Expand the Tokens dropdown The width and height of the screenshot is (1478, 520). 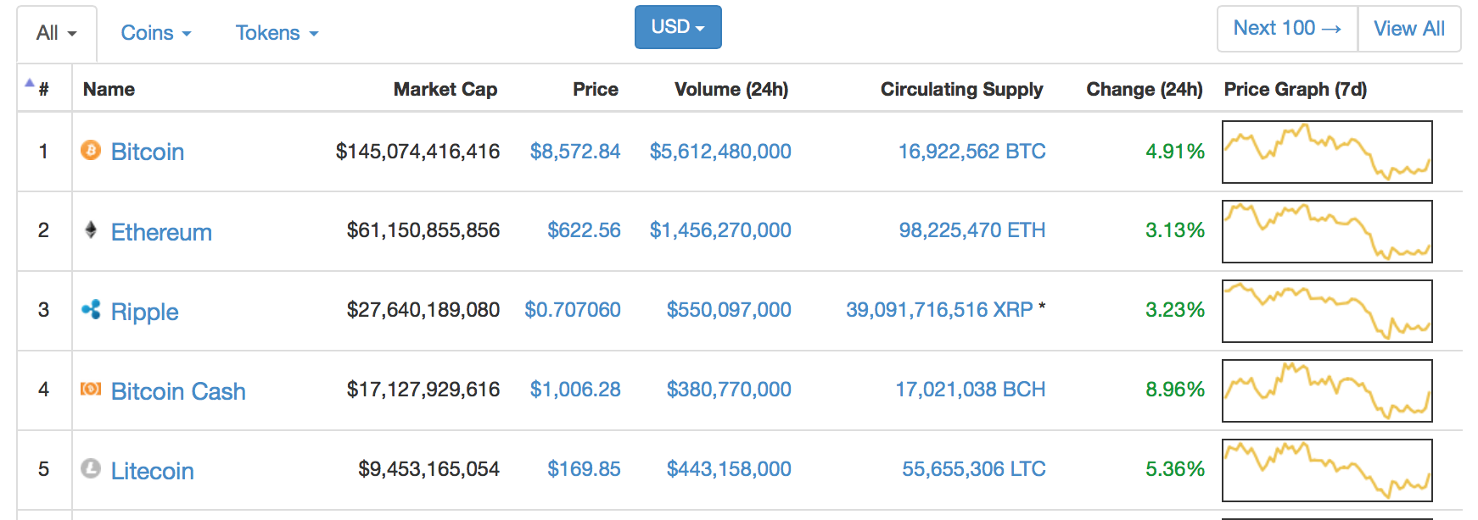(277, 33)
